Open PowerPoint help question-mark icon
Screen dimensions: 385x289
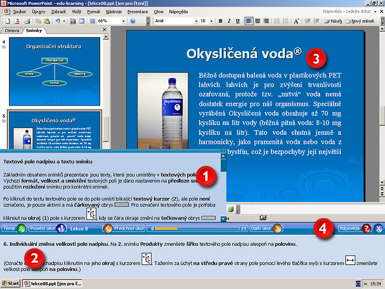point(132,21)
